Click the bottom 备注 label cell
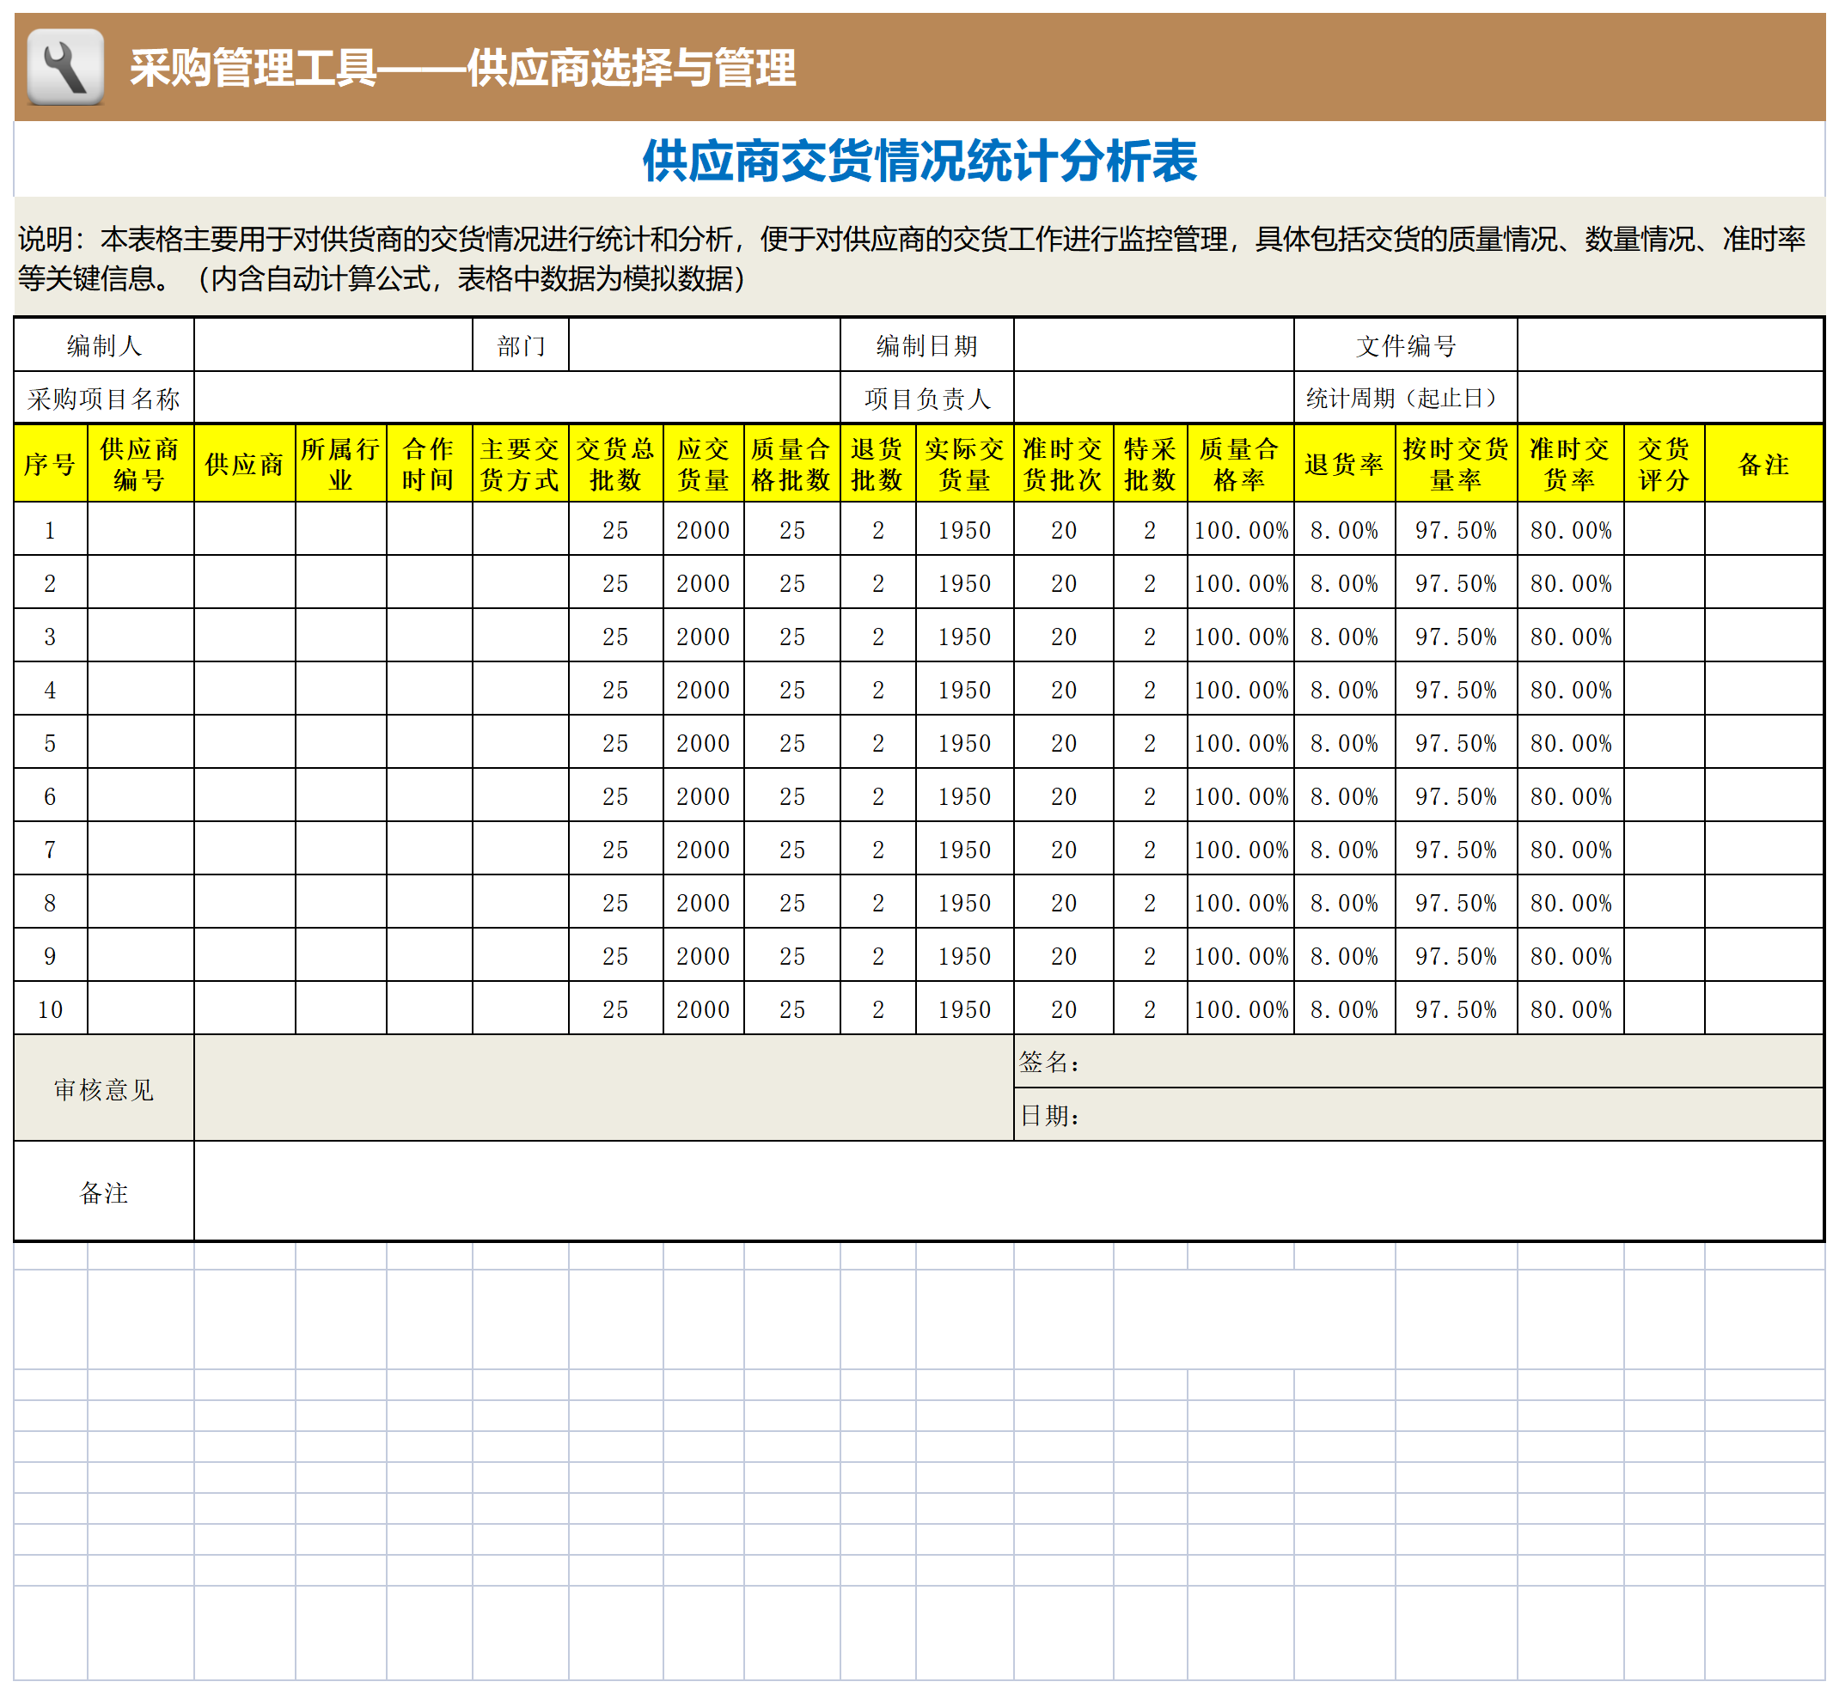Viewport: 1839px width, 1694px height. (104, 1191)
